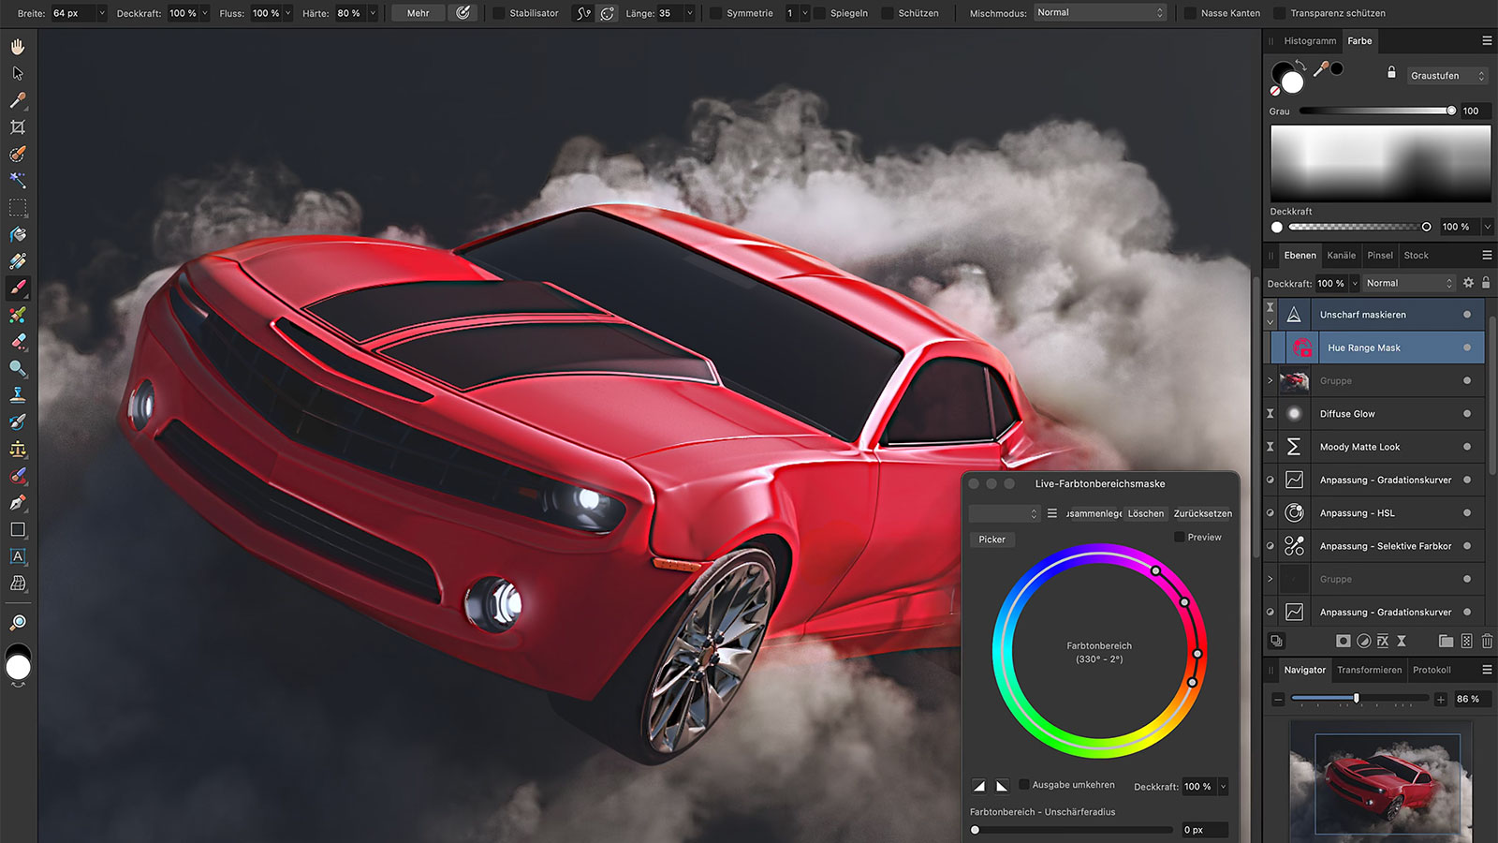Click the live filters hourglass icon
Viewport: 1498px width, 843px height.
click(x=1402, y=641)
